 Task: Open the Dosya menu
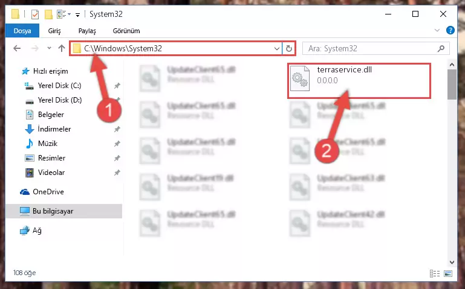[22, 31]
